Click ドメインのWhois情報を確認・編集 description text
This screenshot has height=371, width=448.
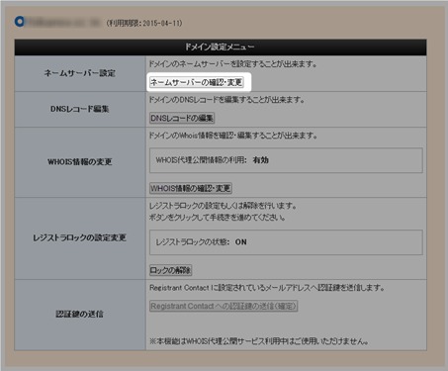coord(233,136)
